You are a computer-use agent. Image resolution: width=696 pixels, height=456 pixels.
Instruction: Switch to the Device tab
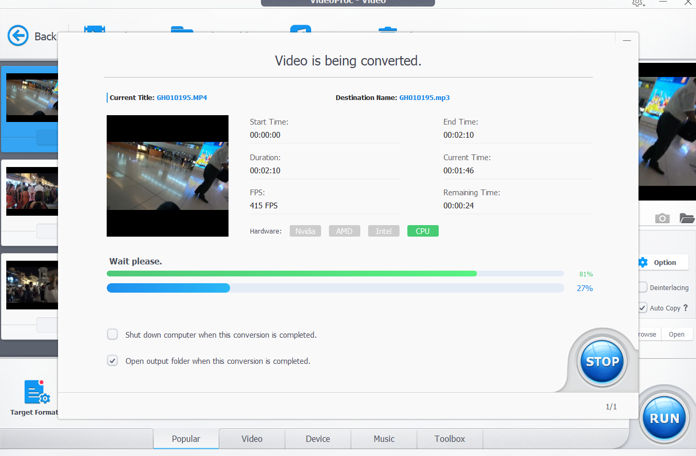(318, 439)
